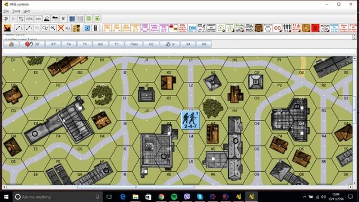This screenshot has height=202, width=359.
Task: Click the TK roll button
Action: point(85,44)
